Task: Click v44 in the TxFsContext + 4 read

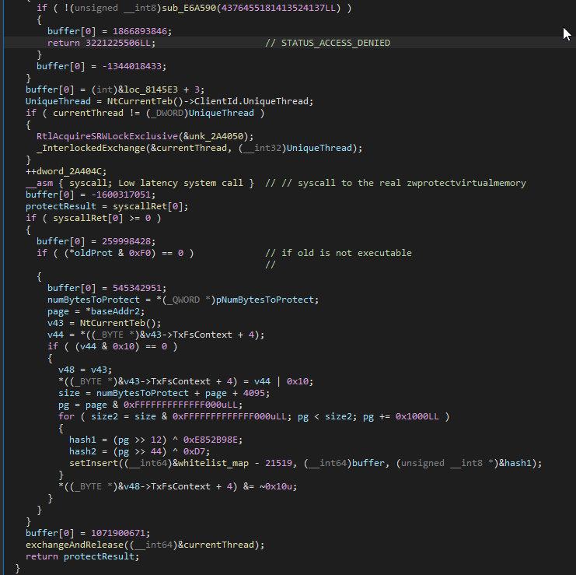Action: [x=55, y=335]
